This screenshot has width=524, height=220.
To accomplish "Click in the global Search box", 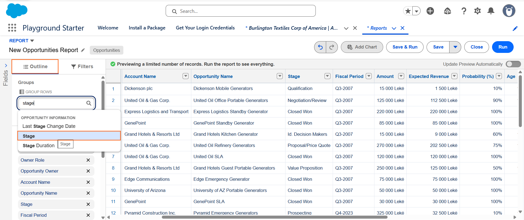I will coord(241,11).
